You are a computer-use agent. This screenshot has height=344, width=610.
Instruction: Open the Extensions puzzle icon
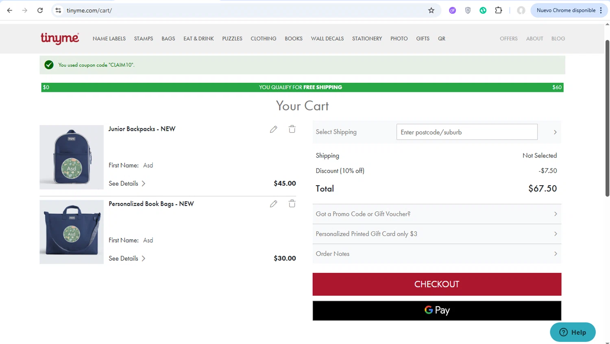(499, 11)
